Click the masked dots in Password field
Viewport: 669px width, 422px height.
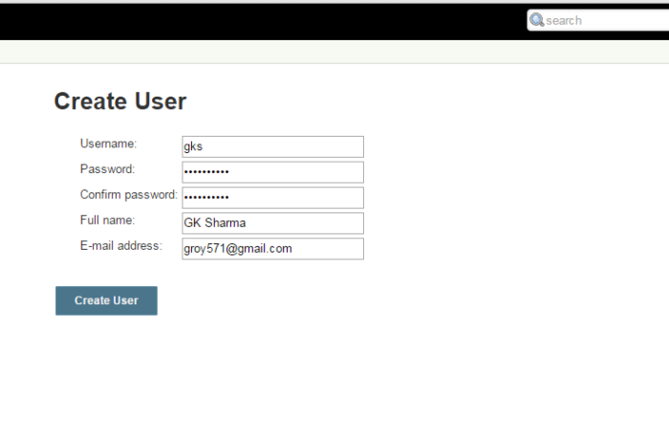click(x=206, y=172)
